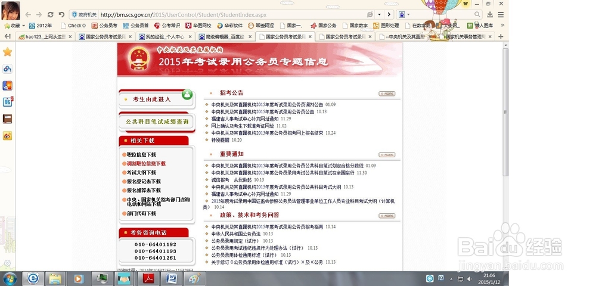Open the Check O bookmark
Image resolution: width=596 pixels, height=286 pixels.
73,26
